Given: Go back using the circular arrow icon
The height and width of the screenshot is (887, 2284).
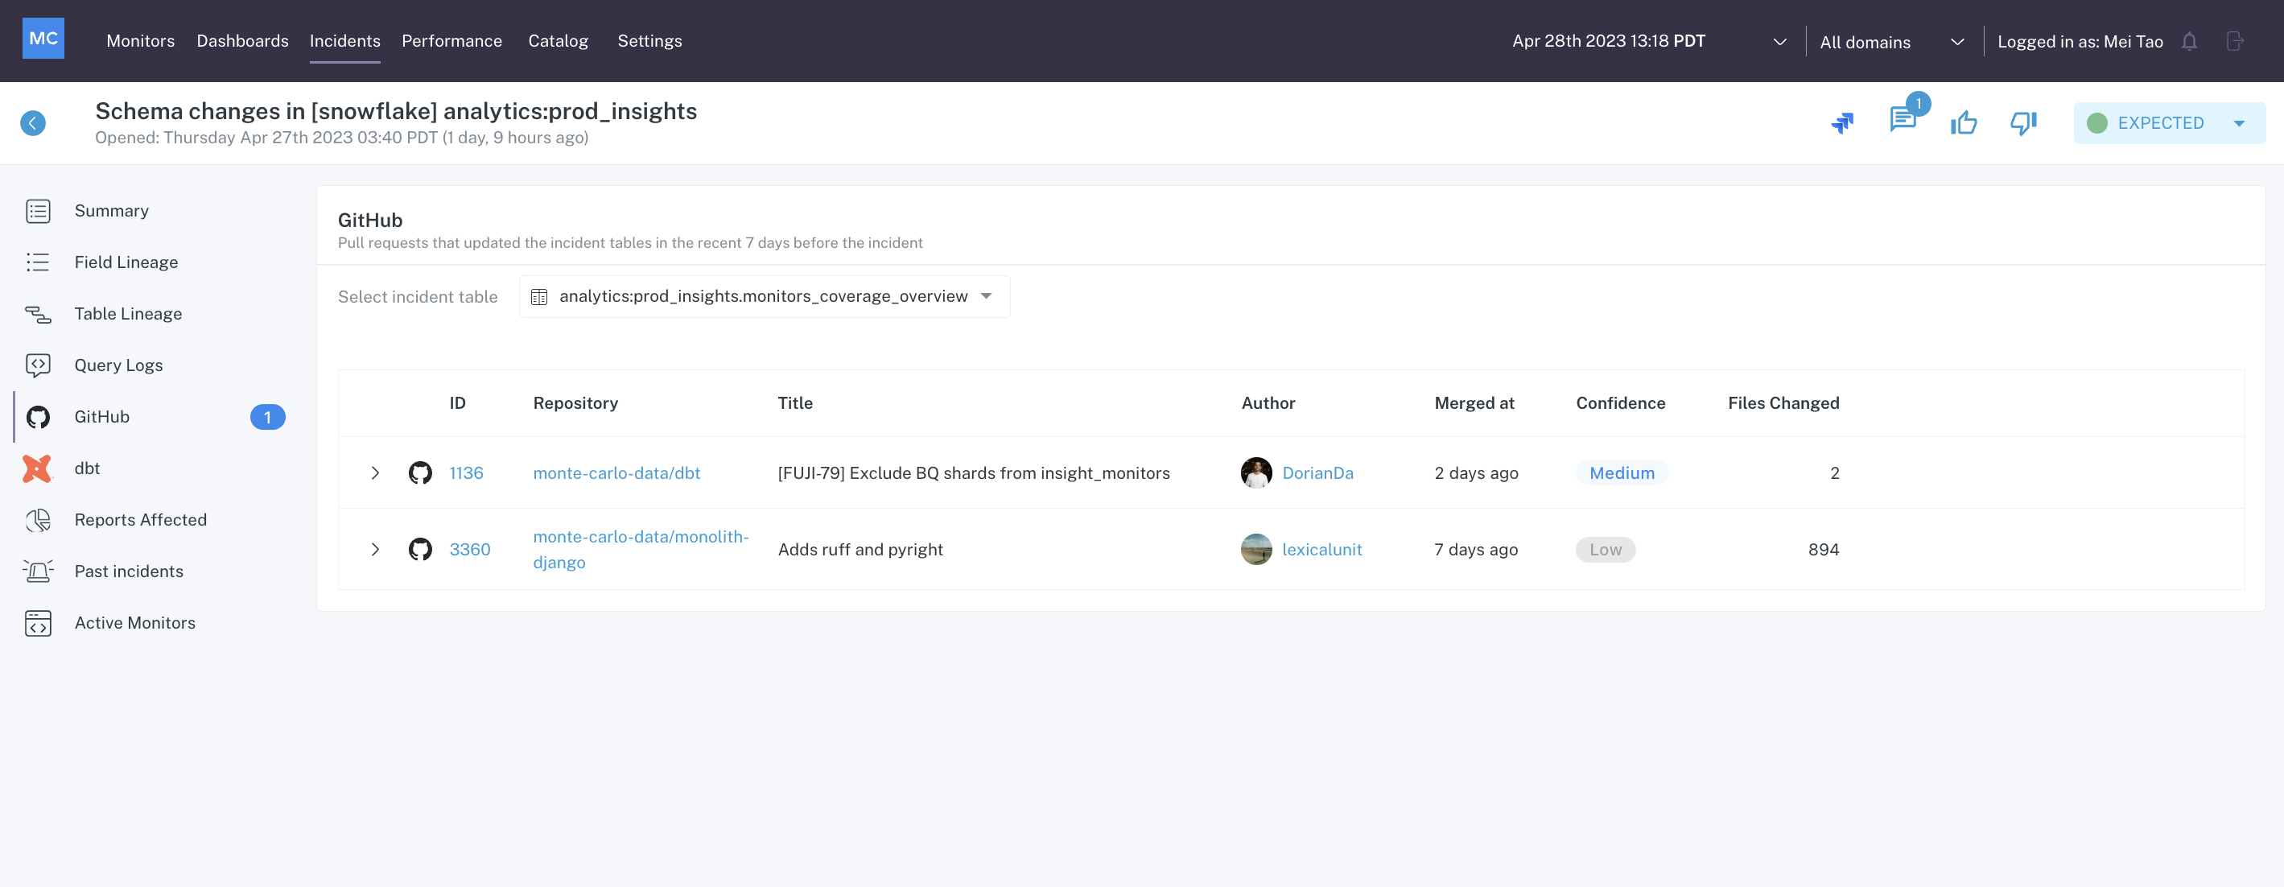Looking at the screenshot, I should (x=33, y=123).
